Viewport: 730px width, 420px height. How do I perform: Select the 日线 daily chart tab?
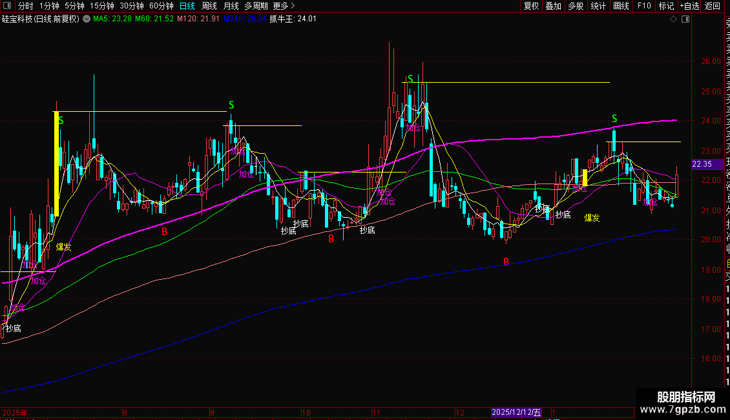[187, 6]
